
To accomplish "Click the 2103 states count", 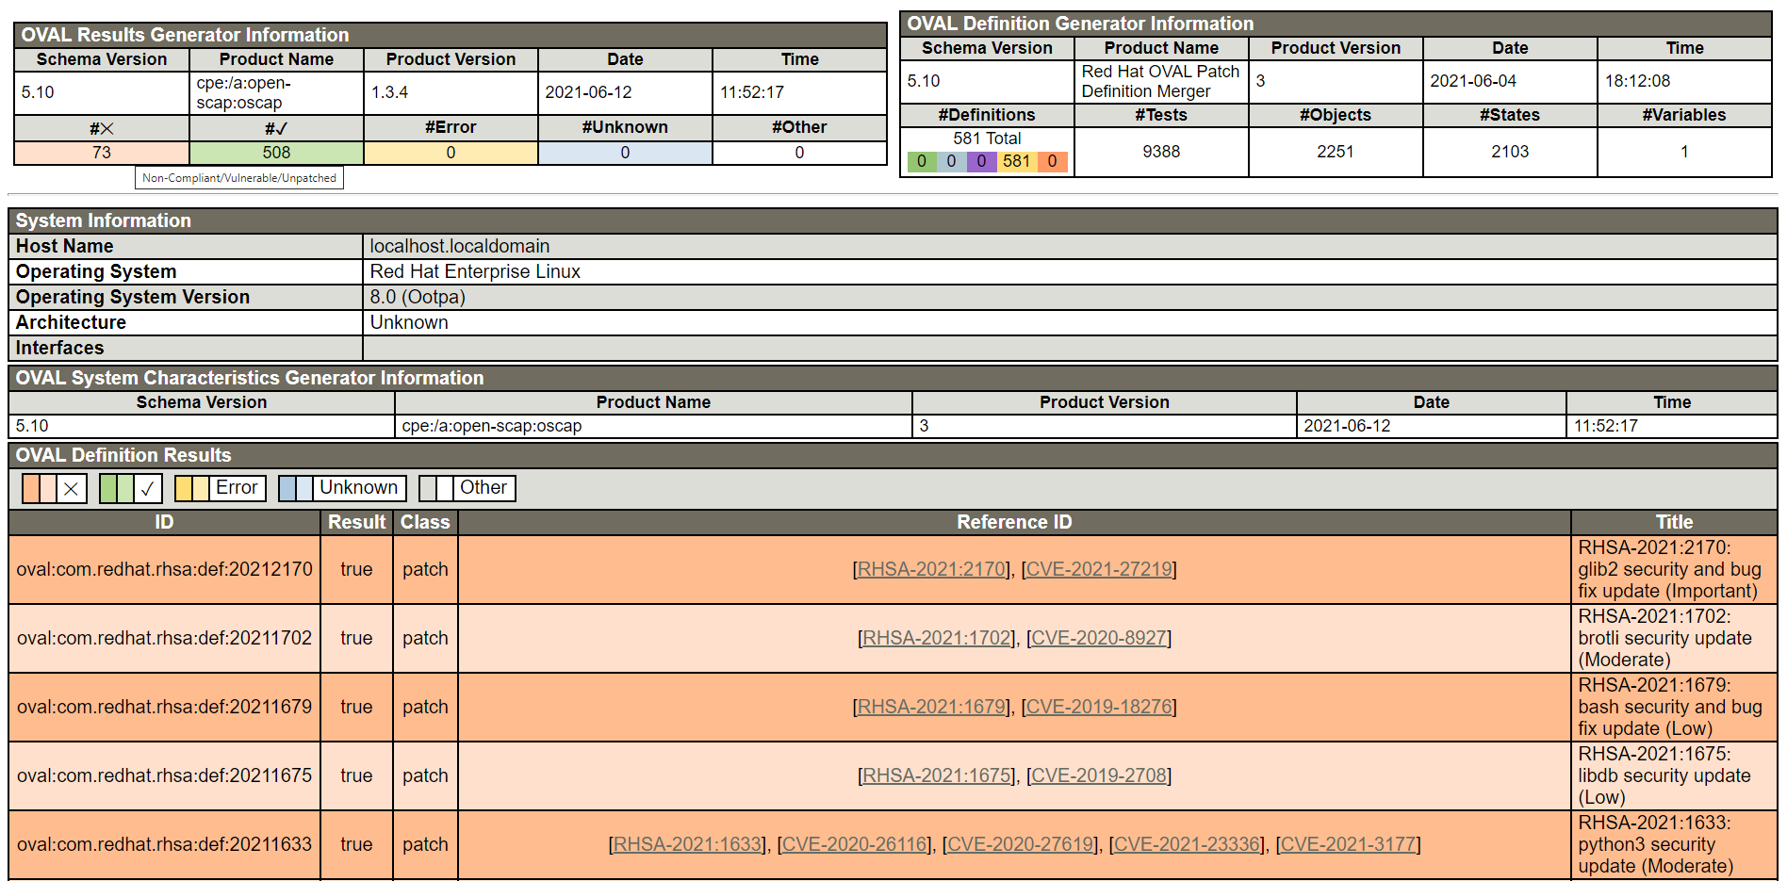I will pos(1510,152).
